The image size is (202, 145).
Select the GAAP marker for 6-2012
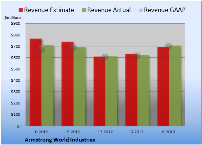coord(42,49)
